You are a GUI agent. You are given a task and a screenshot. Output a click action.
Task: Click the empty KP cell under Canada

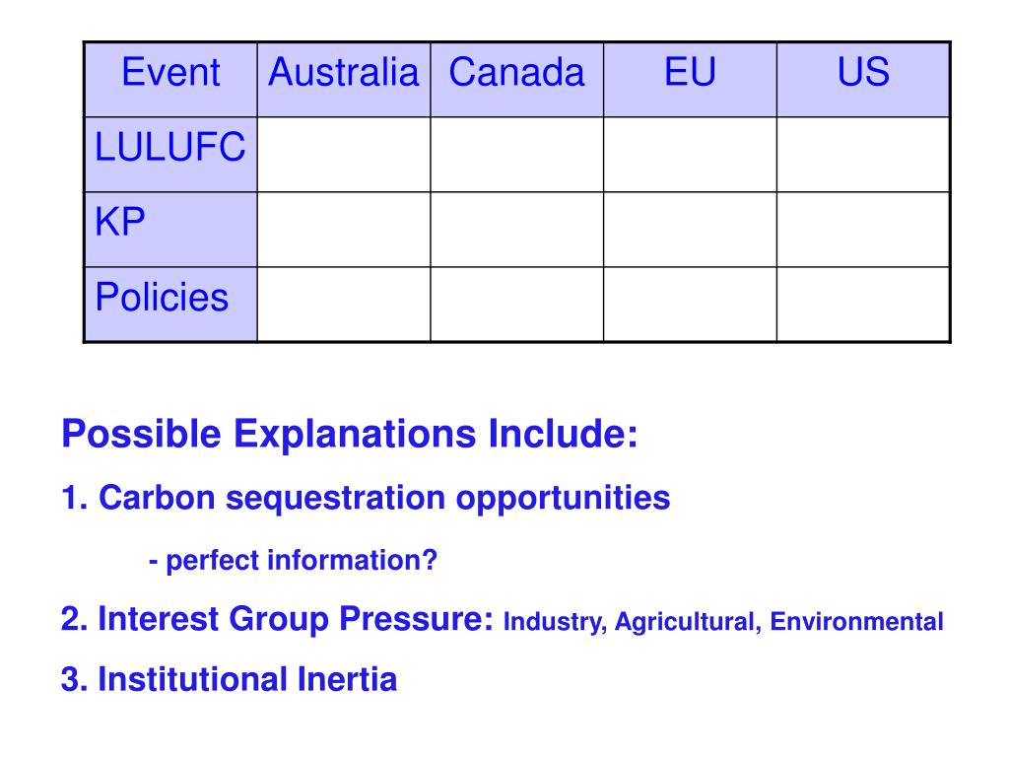(516, 229)
